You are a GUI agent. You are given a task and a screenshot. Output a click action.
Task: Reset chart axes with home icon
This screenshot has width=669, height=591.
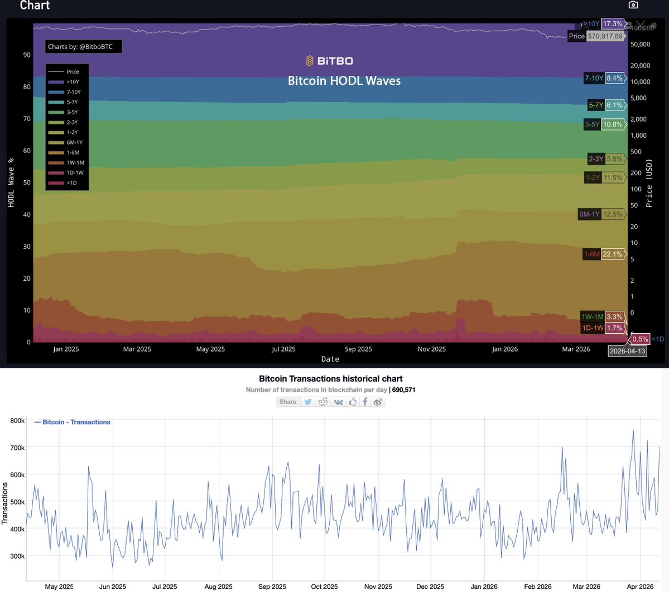tap(653, 25)
